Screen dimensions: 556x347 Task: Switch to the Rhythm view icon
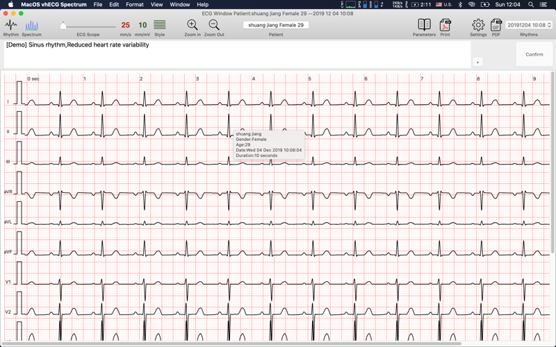[x=11, y=25]
